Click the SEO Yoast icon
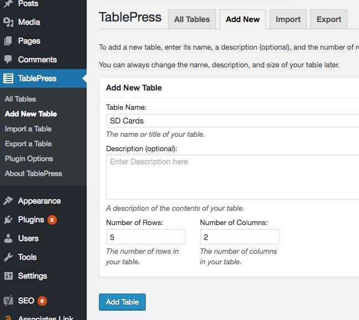359x320 pixels. click(8, 301)
